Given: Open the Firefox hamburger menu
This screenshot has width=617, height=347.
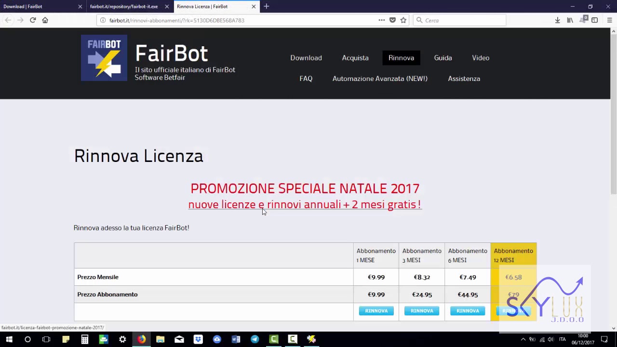Looking at the screenshot, I should click(609, 20).
